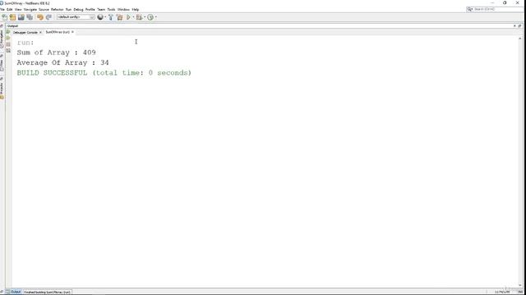This screenshot has width=526, height=295.
Task: Click the Debug Project toolbar icon
Action: click(x=139, y=17)
